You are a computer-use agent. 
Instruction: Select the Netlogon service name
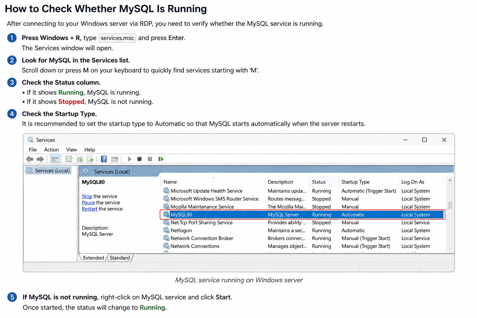[181, 230]
